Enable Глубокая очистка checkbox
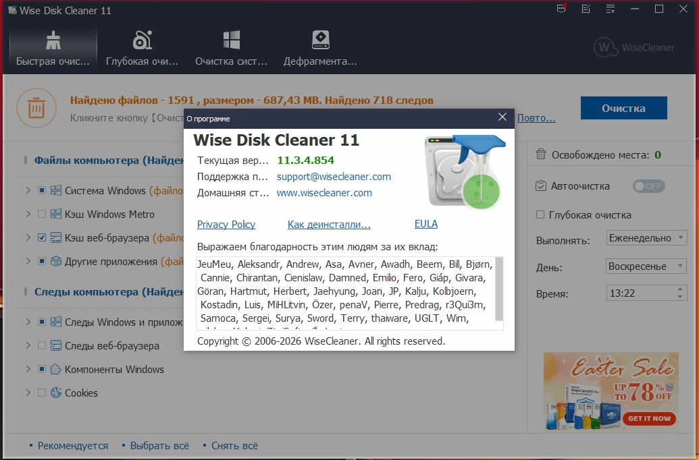The image size is (699, 460). click(540, 214)
